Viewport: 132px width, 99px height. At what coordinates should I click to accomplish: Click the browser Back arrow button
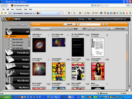[x=2, y=6]
